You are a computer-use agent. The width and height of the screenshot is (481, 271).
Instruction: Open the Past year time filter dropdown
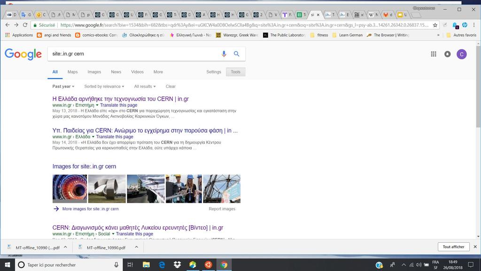pos(63,87)
